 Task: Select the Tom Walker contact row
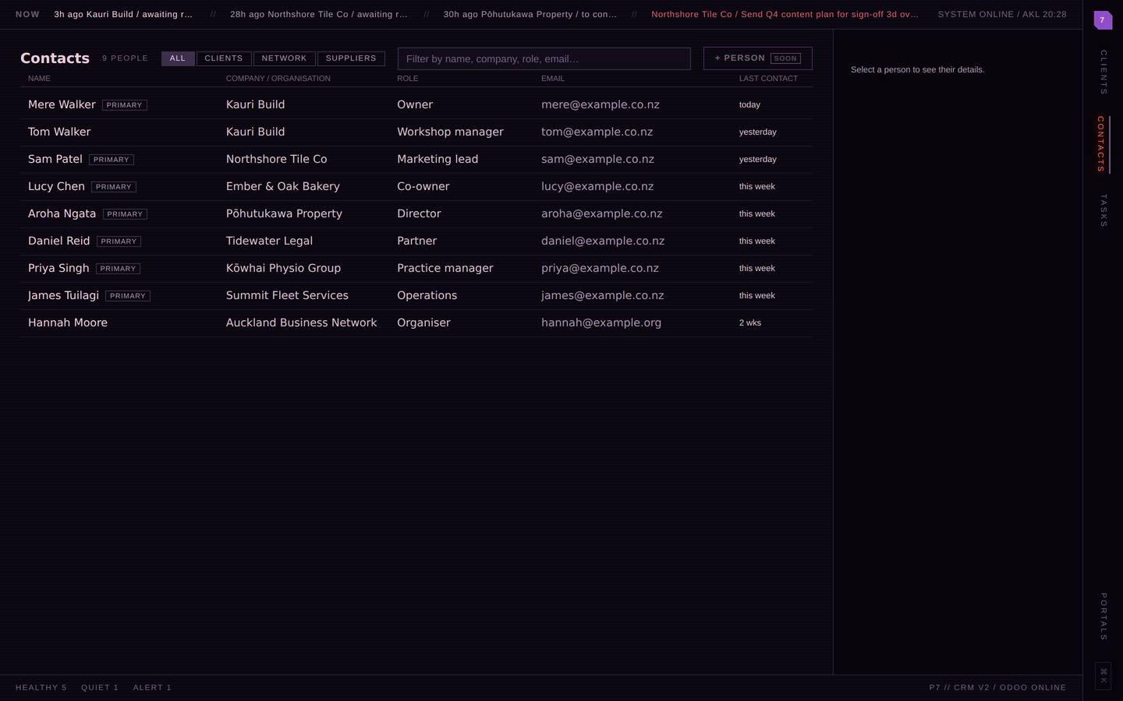[416, 132]
